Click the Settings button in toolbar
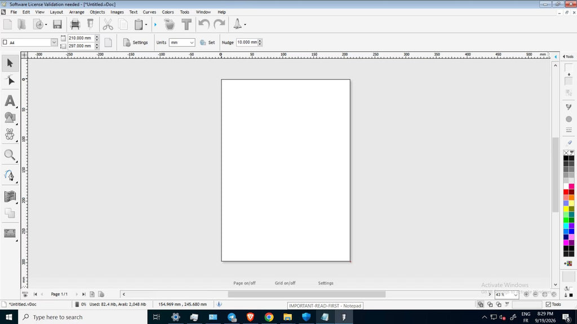This screenshot has height=324, width=577. click(135, 43)
